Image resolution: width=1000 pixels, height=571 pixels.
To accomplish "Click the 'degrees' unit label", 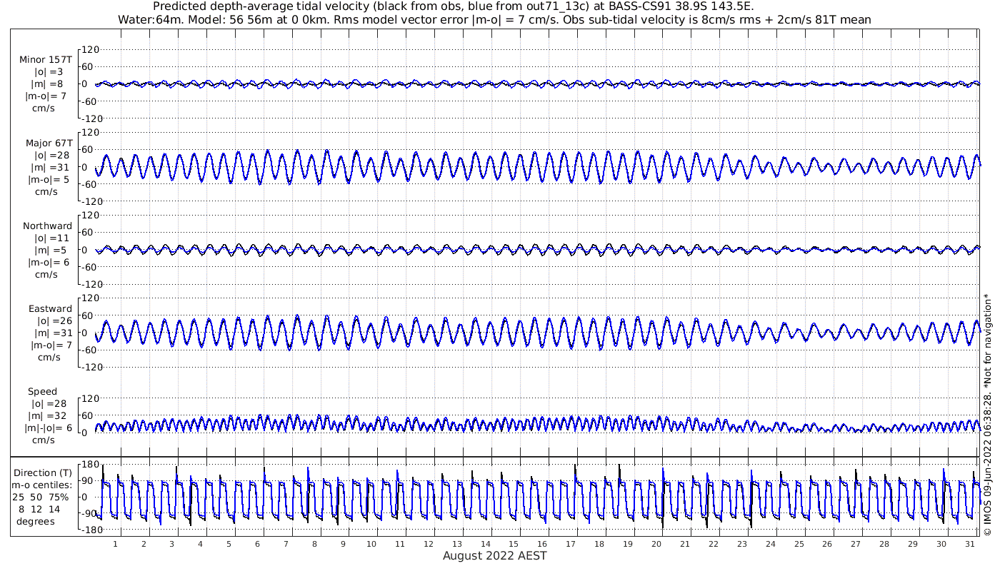I will (36, 522).
